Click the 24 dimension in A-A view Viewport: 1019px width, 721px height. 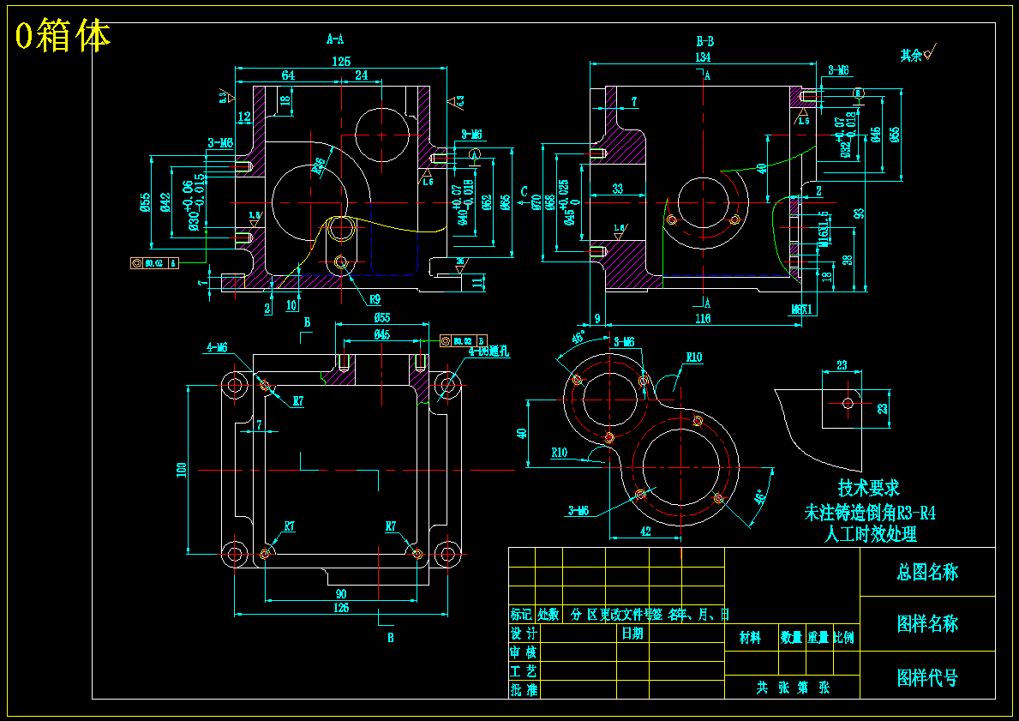pos(362,75)
